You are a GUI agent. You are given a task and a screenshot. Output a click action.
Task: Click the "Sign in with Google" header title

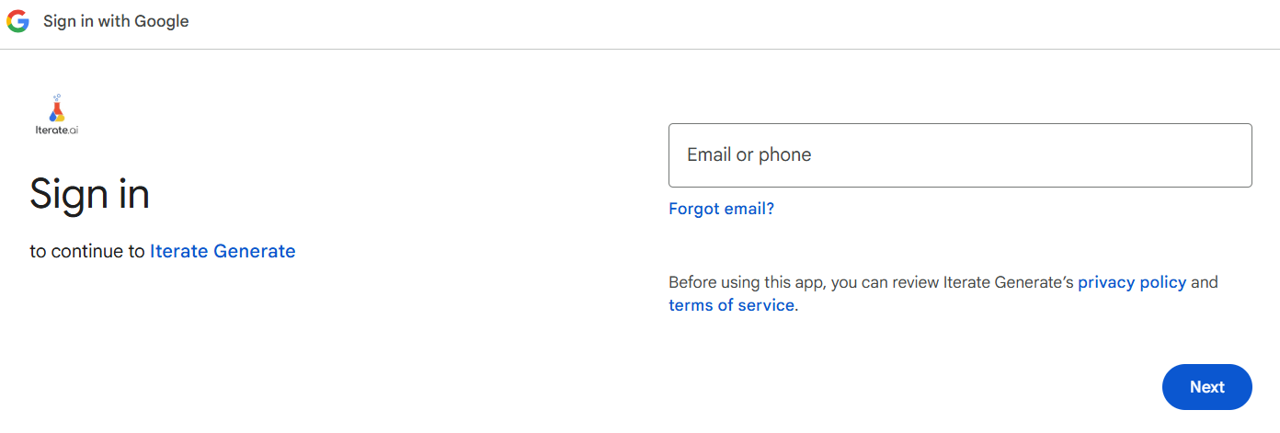coord(116,21)
